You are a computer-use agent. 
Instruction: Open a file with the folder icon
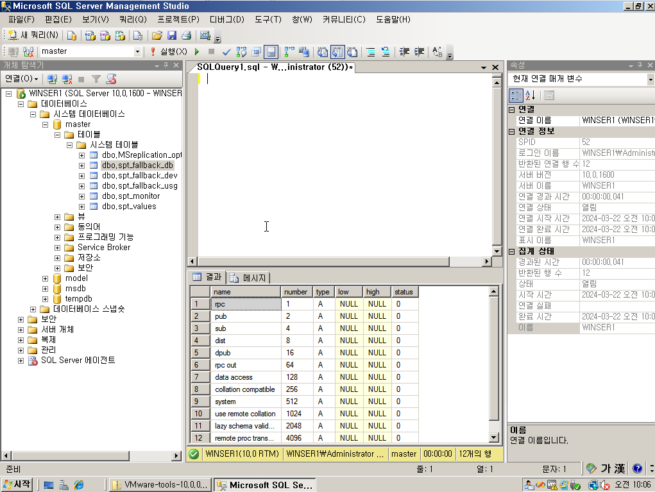click(x=157, y=35)
